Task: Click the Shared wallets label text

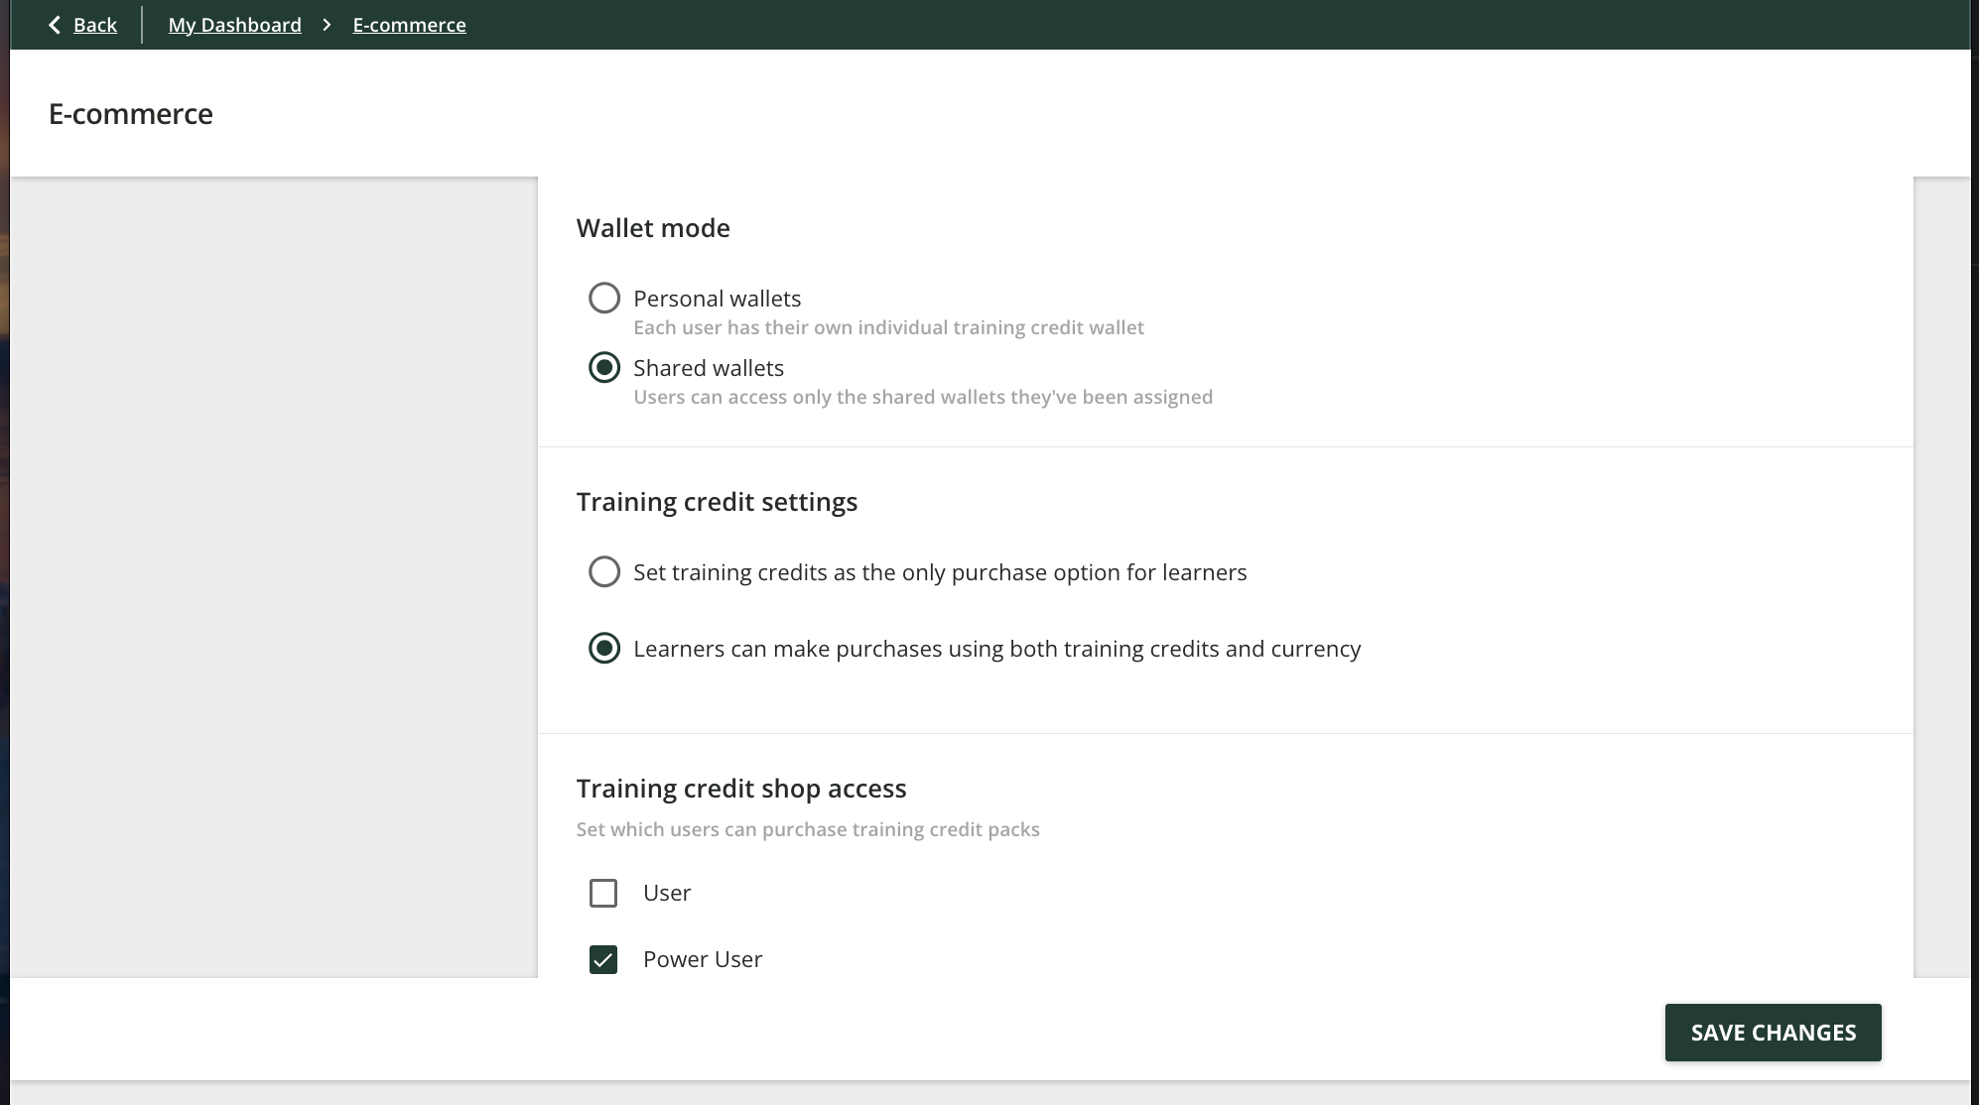Action: (x=709, y=368)
